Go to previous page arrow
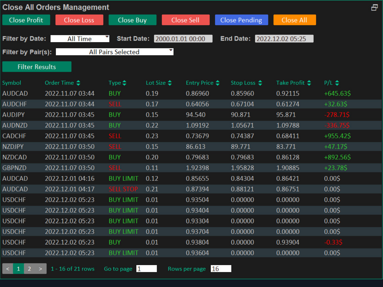This screenshot has height=287, width=383. pyautogui.click(x=8, y=269)
